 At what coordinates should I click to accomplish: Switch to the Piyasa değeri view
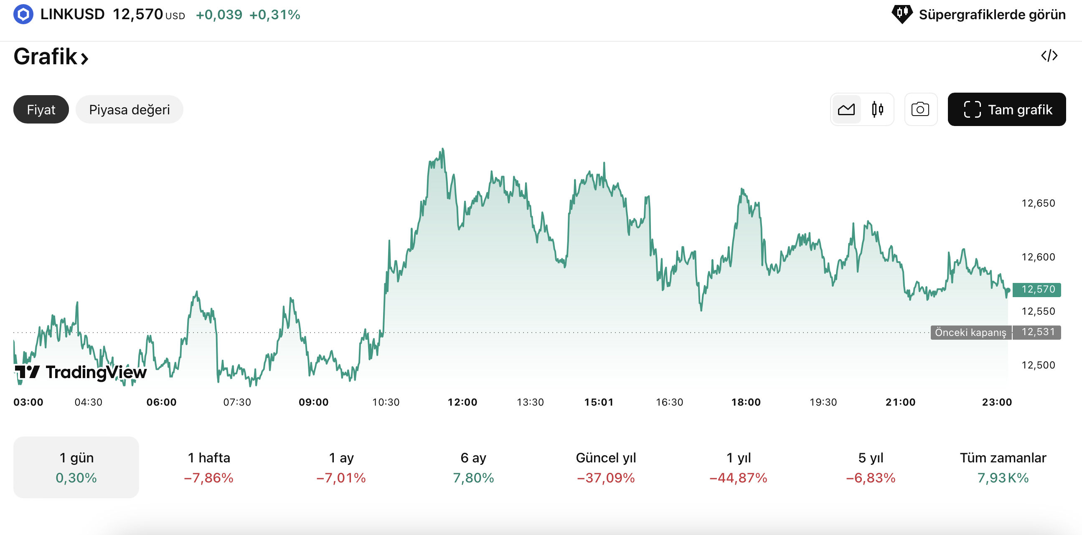coord(129,109)
